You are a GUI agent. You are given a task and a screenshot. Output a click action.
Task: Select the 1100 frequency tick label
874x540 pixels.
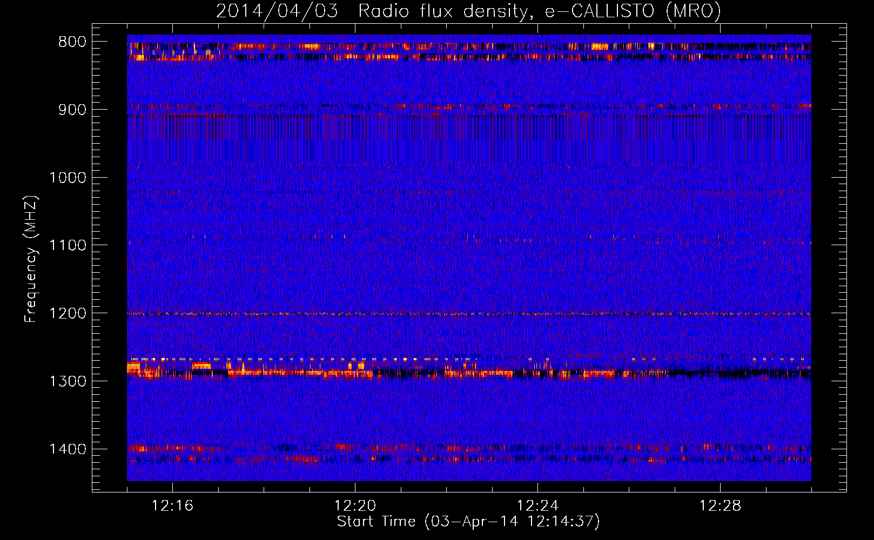tap(68, 246)
